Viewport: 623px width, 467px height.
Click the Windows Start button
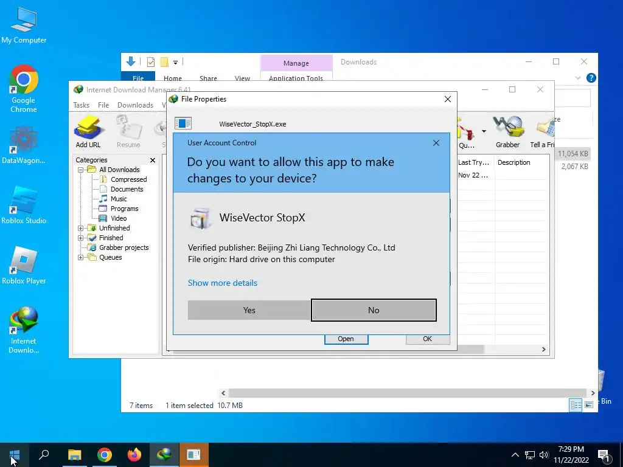(15, 455)
